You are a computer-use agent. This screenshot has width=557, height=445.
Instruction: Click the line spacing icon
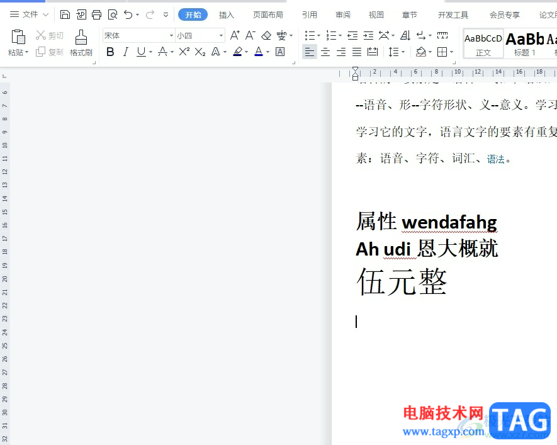tap(393, 52)
